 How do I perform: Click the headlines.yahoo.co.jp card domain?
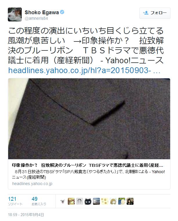tap(32, 184)
